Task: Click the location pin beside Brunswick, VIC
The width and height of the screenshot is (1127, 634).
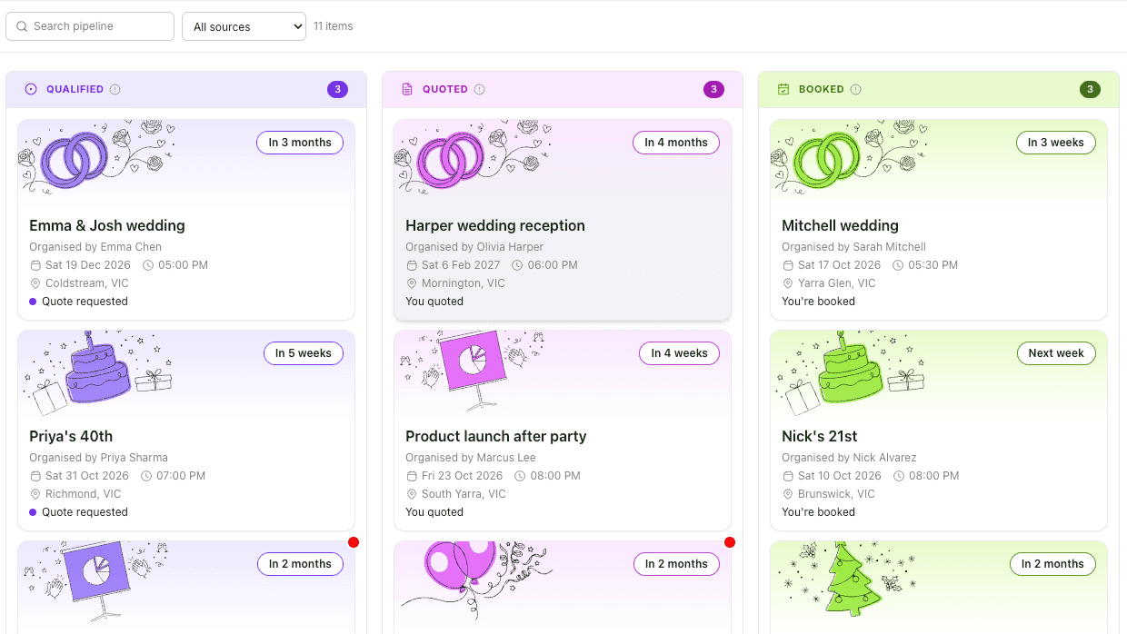Action: tap(788, 494)
